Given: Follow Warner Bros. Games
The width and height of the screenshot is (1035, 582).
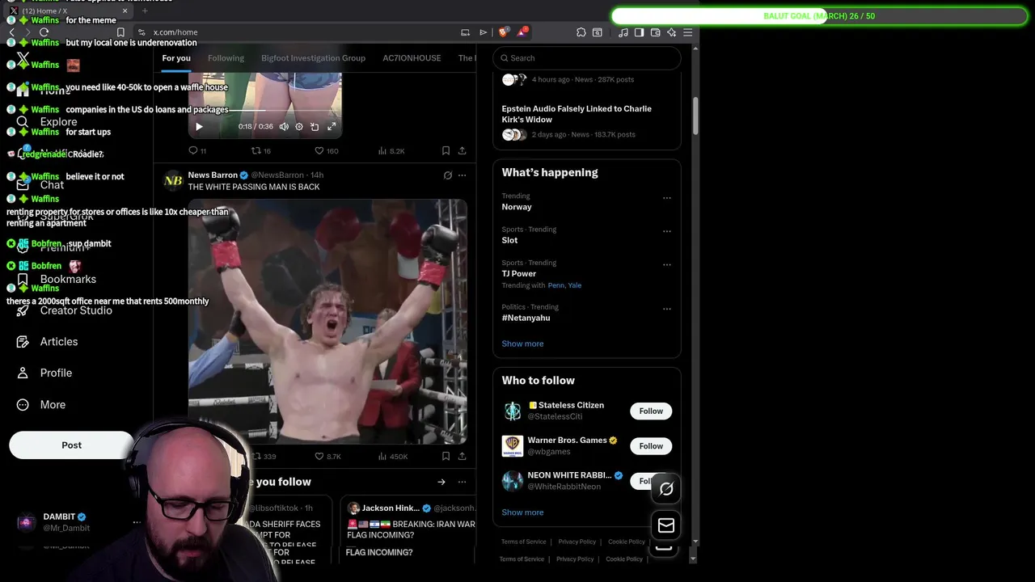Looking at the screenshot, I should [x=651, y=445].
